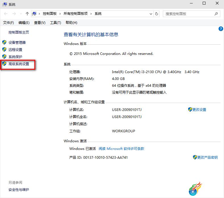Click the computer icon in address bar
The height and width of the screenshot is (198, 224).
click(x=34, y=14)
